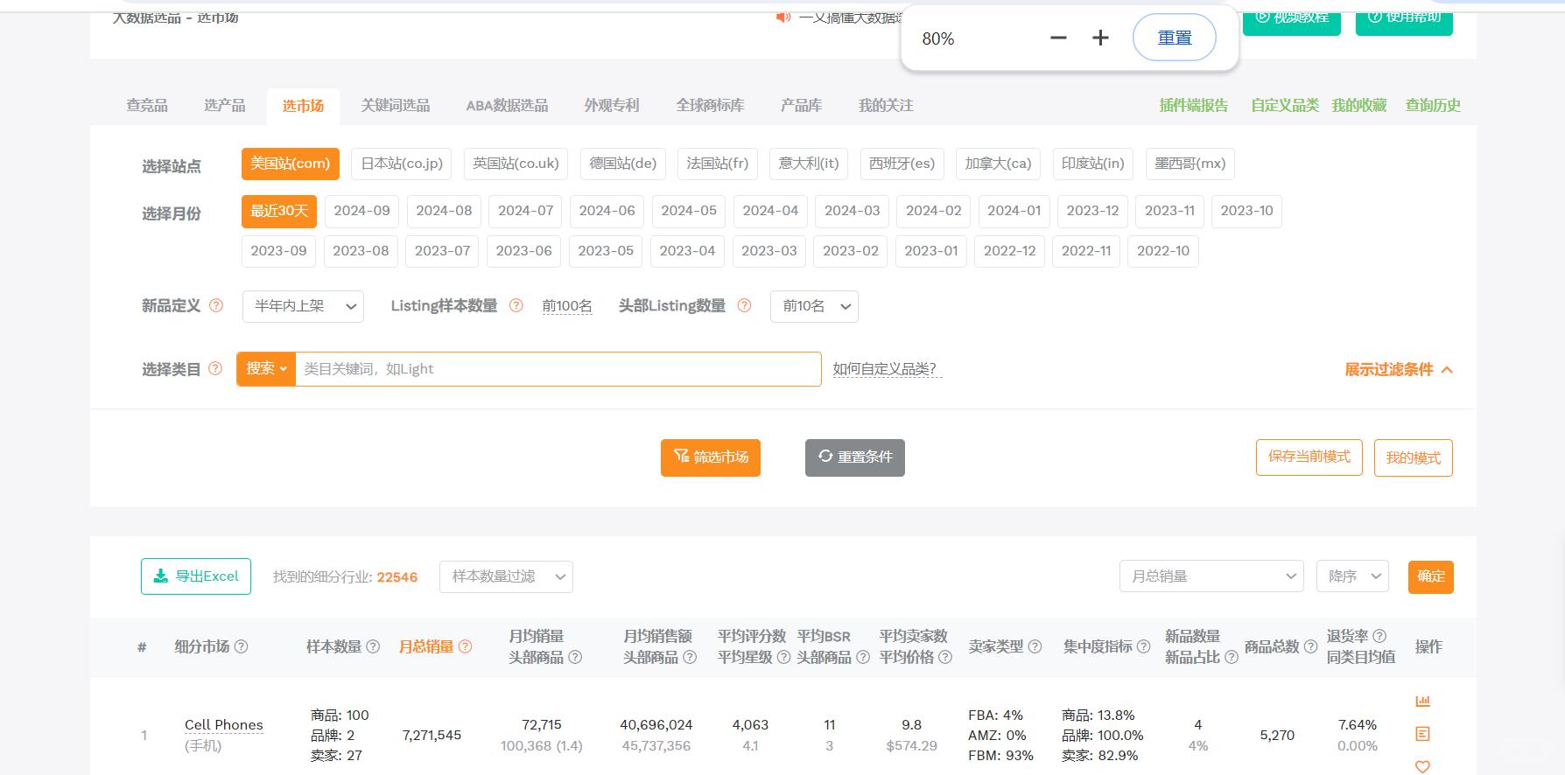Select month 2023-12

[1092, 211]
